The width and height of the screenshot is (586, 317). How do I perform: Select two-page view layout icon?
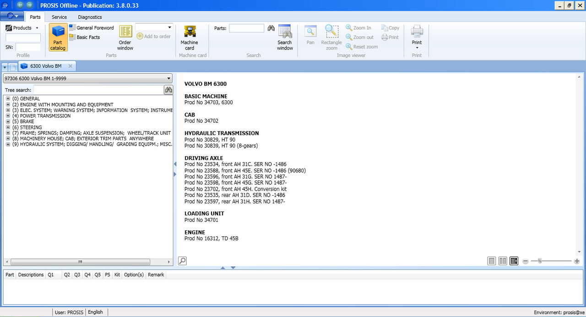pyautogui.click(x=503, y=261)
